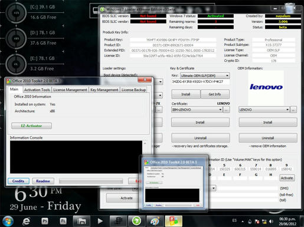Go to the Key Management tab

(104, 90)
